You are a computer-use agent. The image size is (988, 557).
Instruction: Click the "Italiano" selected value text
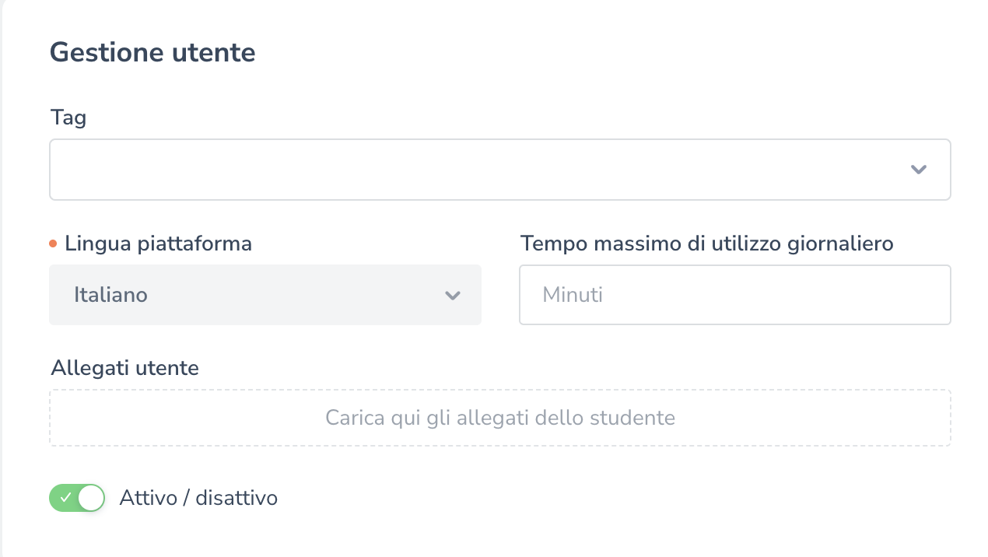click(110, 295)
